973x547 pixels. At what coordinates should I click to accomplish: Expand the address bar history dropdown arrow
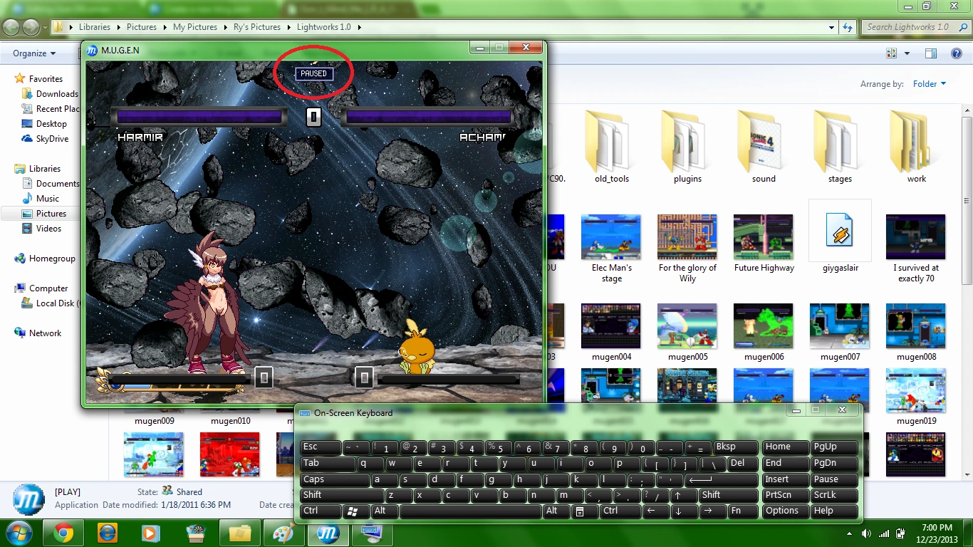tap(832, 27)
